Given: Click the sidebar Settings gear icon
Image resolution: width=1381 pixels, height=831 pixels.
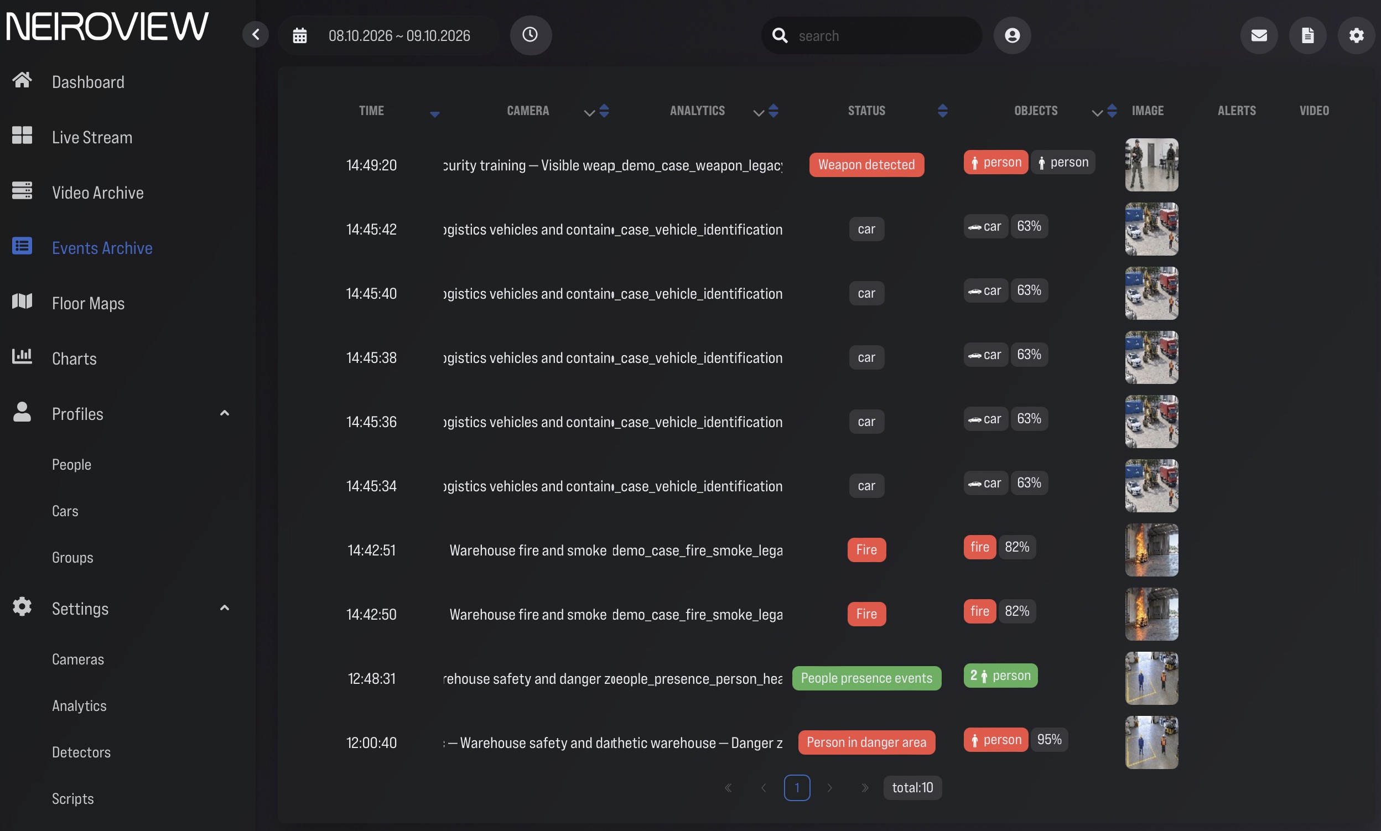Looking at the screenshot, I should pos(22,606).
